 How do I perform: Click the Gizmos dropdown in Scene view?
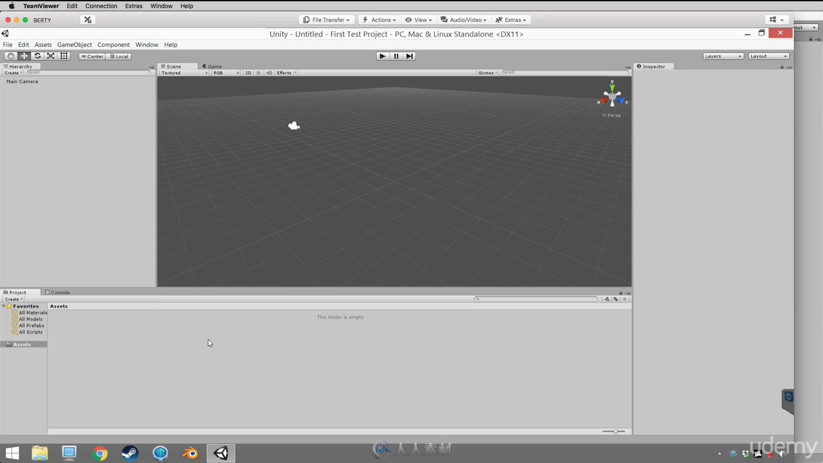point(487,72)
